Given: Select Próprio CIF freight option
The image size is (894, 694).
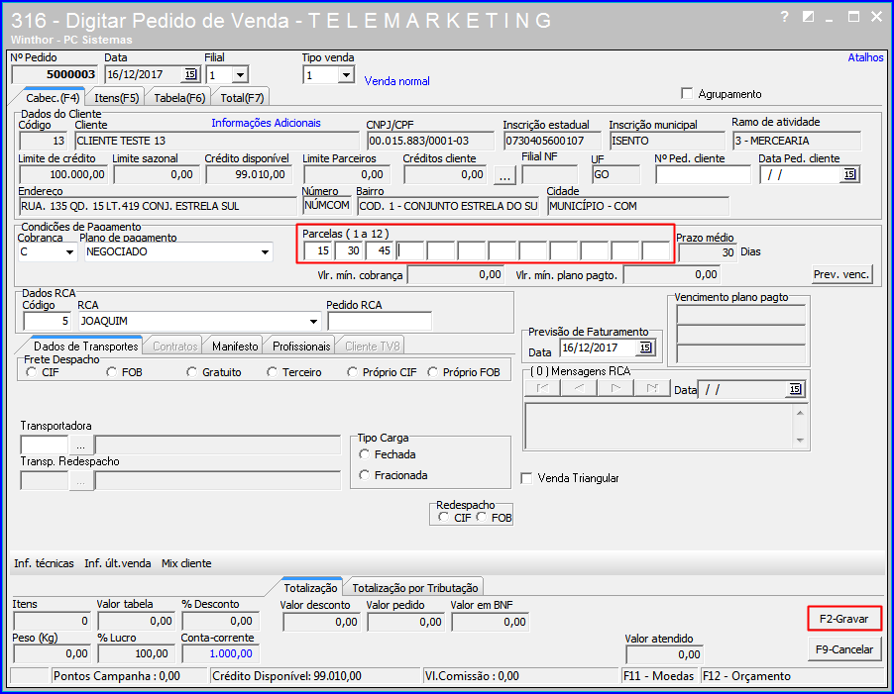Looking at the screenshot, I should point(353,372).
